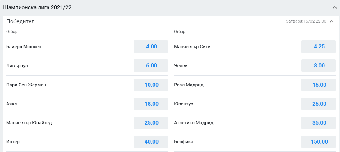The height and width of the screenshot is (152, 340).
Task: Click the Байерн Мюнхен team name
Action: pyautogui.click(x=24, y=47)
